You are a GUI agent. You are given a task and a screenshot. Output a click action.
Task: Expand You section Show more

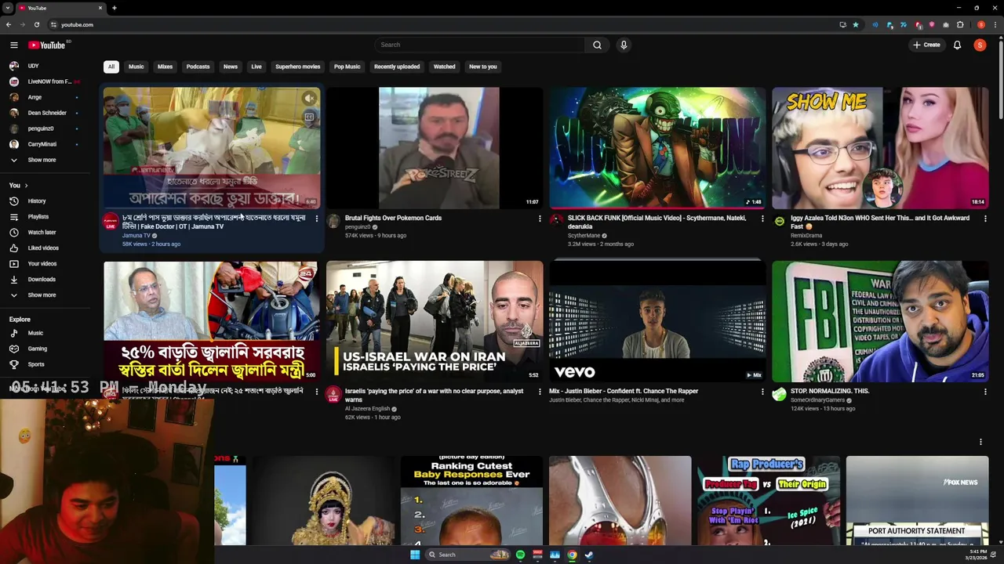click(42, 295)
